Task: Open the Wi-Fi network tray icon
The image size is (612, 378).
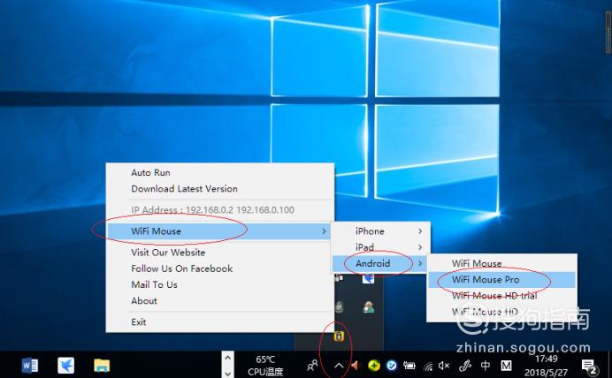Action: click(428, 366)
